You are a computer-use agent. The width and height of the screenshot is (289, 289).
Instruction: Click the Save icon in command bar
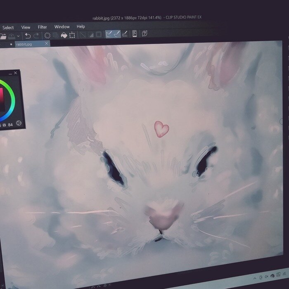(x=12, y=36)
